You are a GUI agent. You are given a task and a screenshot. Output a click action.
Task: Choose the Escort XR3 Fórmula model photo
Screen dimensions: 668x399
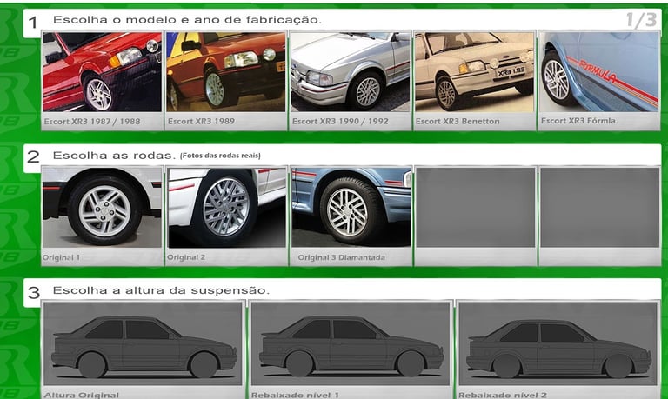coord(599,72)
